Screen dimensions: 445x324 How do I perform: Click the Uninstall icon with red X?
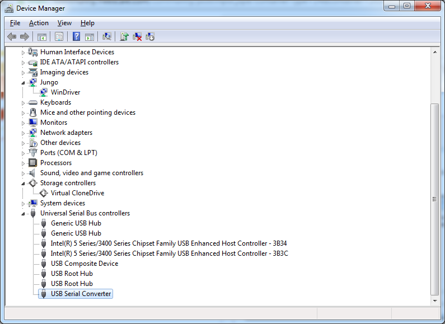tap(137, 36)
